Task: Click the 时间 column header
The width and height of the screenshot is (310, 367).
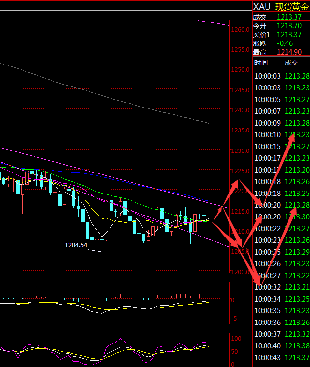Action: (261, 63)
